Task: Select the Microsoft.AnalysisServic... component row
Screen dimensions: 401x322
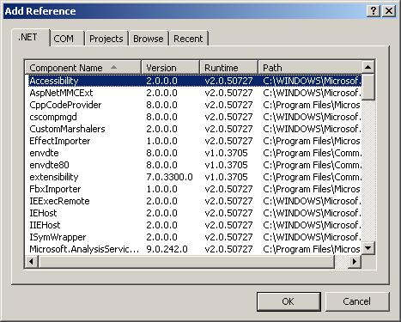Action: (x=195, y=249)
